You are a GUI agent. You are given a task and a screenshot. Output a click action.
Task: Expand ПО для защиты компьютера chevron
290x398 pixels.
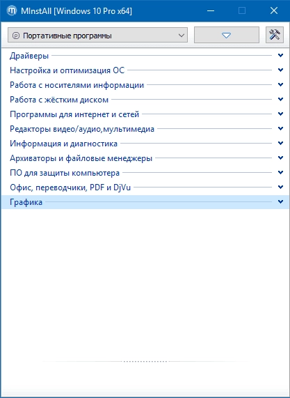coord(280,172)
